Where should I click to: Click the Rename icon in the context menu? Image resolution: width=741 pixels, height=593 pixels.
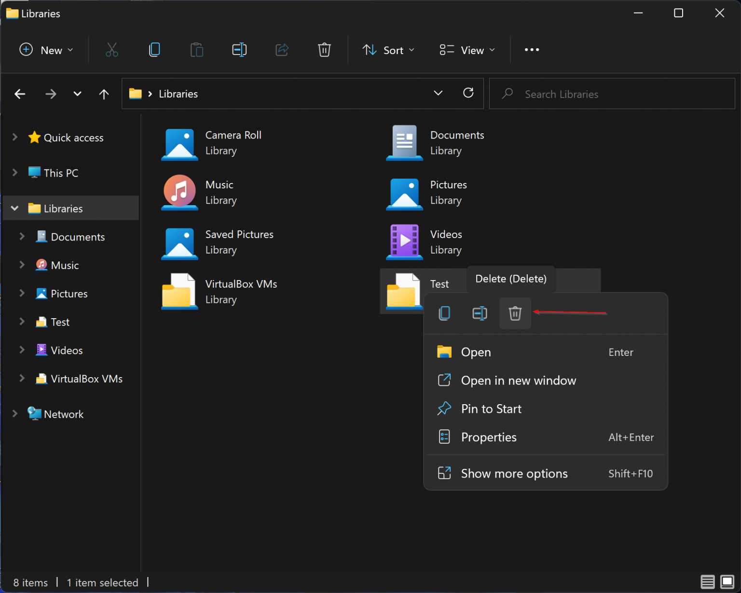(480, 313)
